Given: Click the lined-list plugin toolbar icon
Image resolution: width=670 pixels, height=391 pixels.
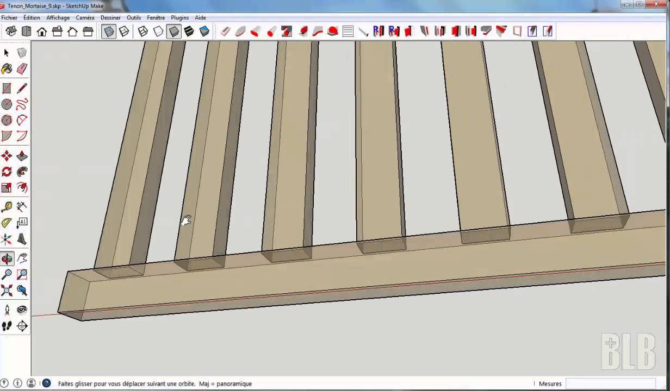Looking at the screenshot, I should (x=348, y=31).
